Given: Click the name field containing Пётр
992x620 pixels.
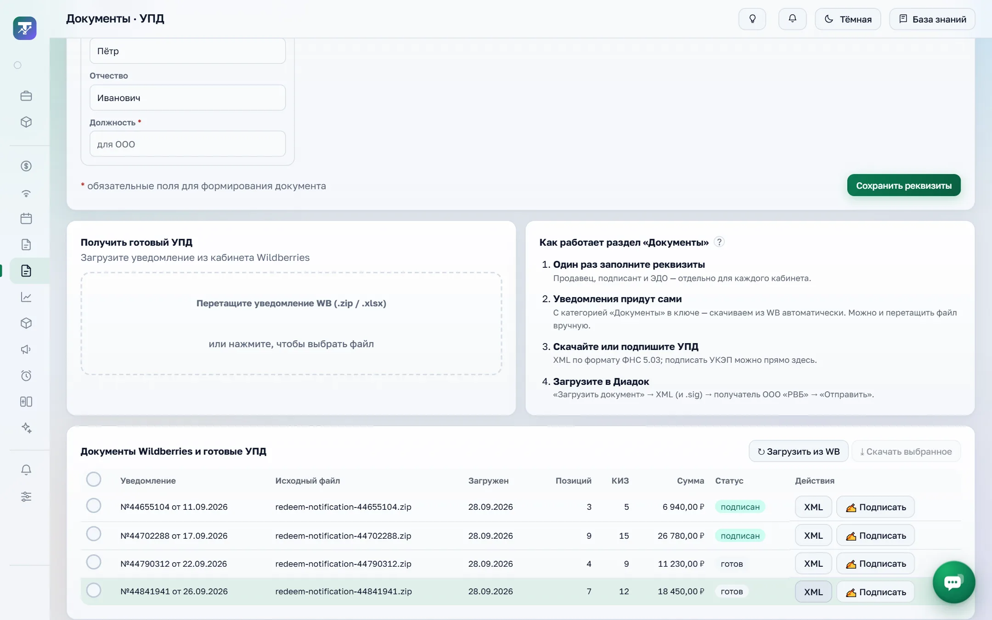Looking at the screenshot, I should (187, 51).
